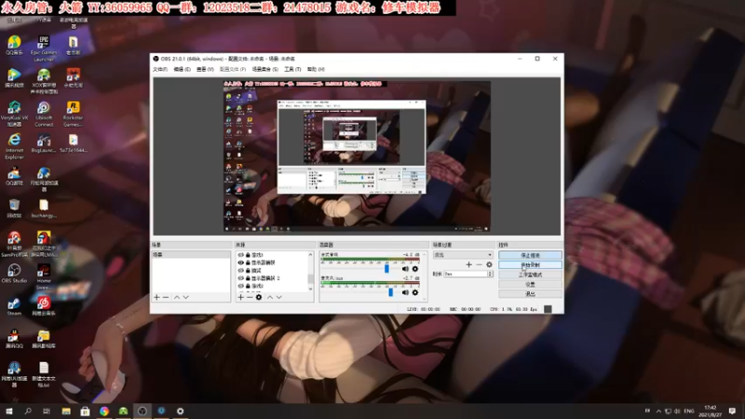Viewport: 745px width, 419px height.
Task: Toggle visibility eye of first source row
Action: [x=240, y=255]
